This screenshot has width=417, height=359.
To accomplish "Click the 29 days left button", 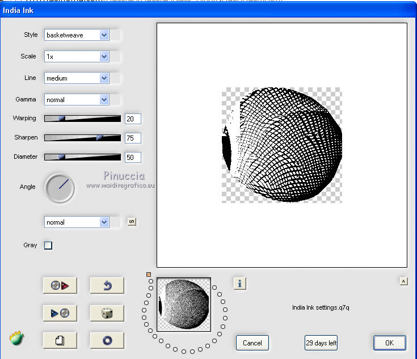I will click(321, 343).
